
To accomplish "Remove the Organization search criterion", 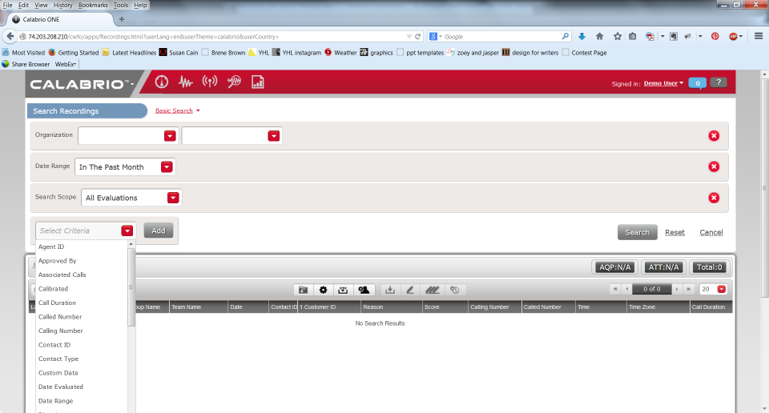I will (x=714, y=136).
